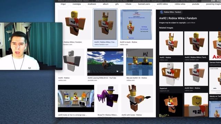The image size is (221, 124).
Task: Open first-row yellow-head Are92 image without hat
Action: point(75,25)
